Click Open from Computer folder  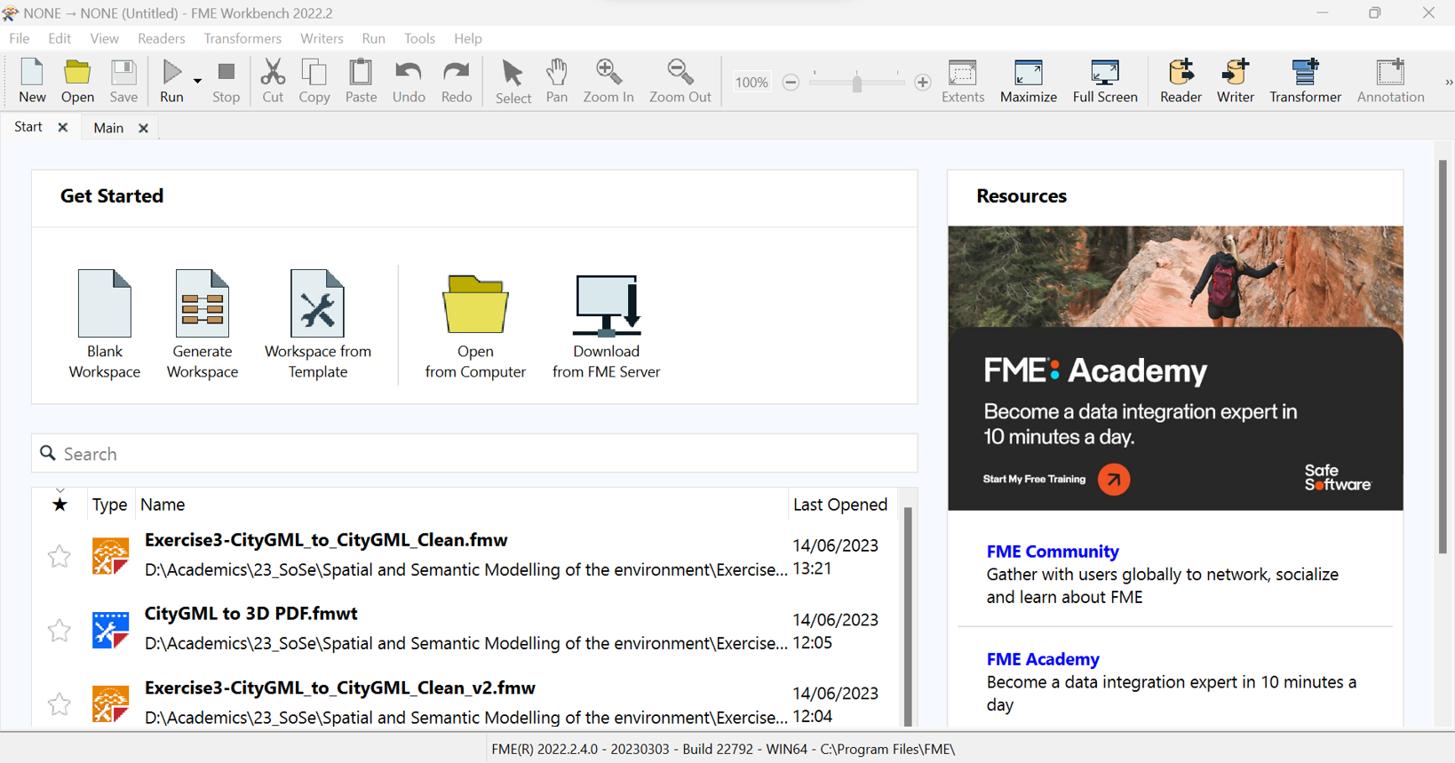tap(475, 325)
